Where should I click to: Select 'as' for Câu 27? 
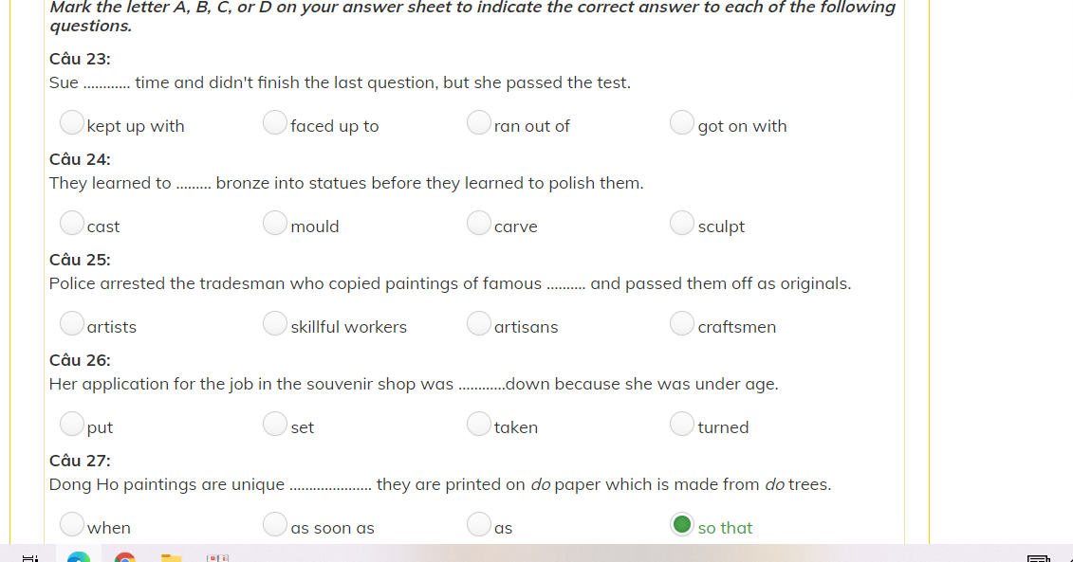click(479, 524)
